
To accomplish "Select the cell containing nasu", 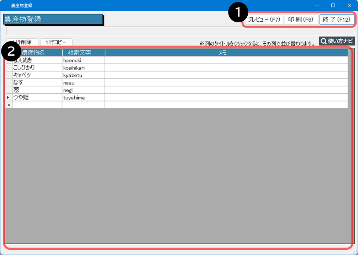I will 83,83.
